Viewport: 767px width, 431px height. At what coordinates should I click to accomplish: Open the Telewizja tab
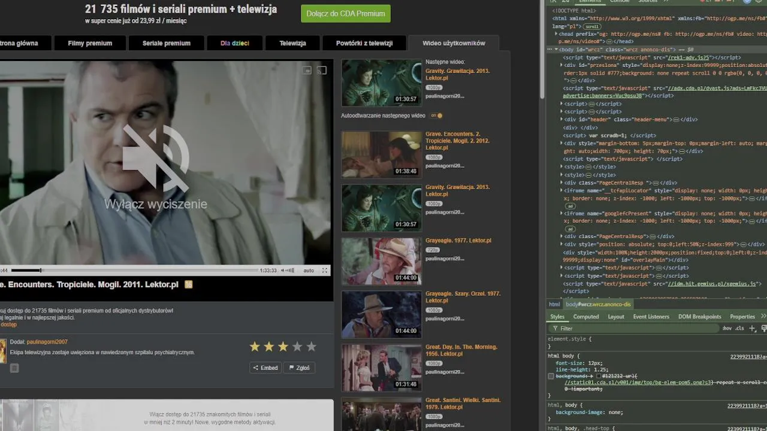click(x=292, y=43)
